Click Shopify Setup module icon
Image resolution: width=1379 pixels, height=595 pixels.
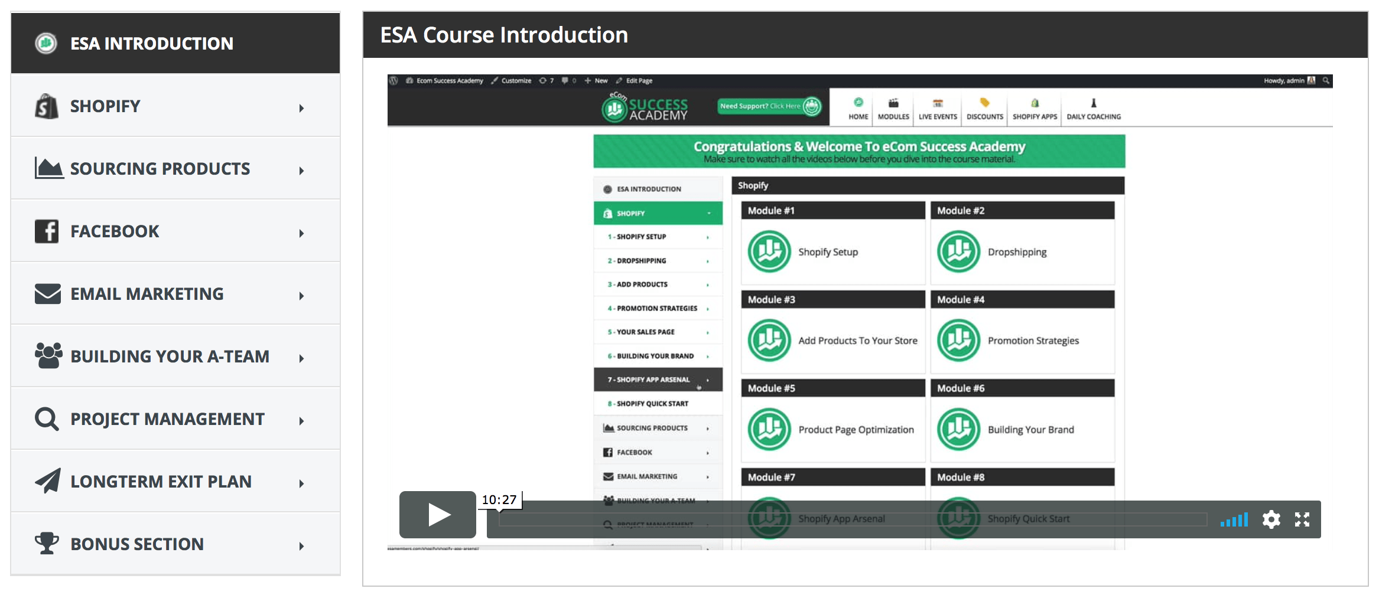tap(769, 251)
